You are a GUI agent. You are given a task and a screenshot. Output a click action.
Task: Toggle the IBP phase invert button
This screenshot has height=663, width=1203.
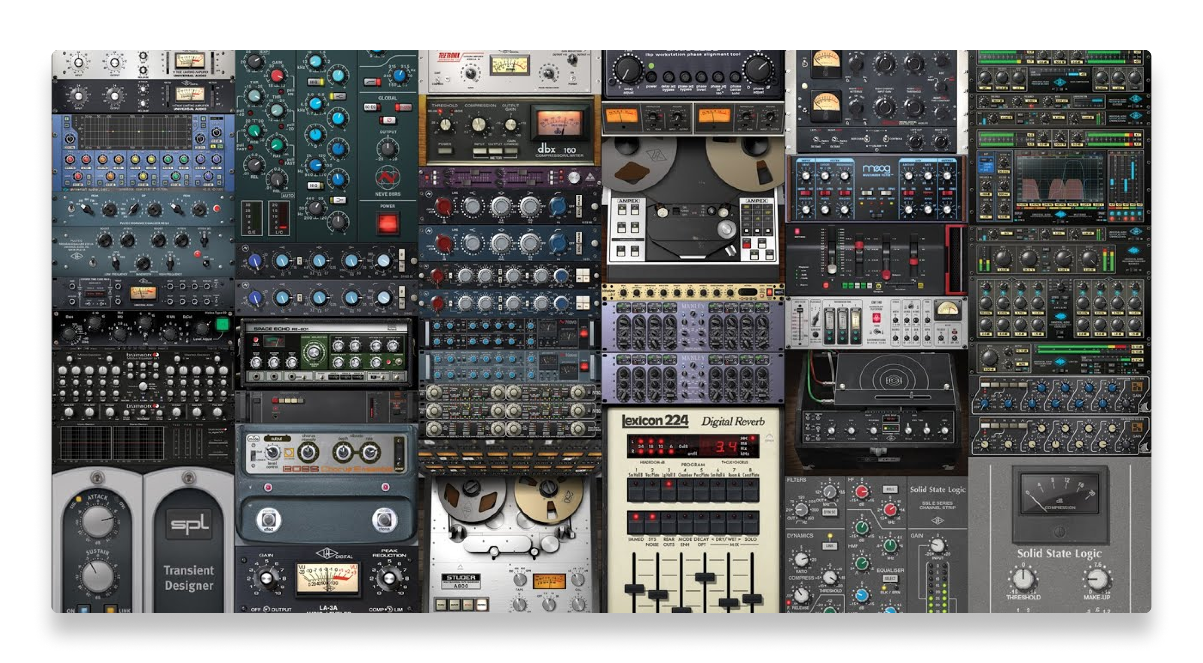tap(701, 77)
